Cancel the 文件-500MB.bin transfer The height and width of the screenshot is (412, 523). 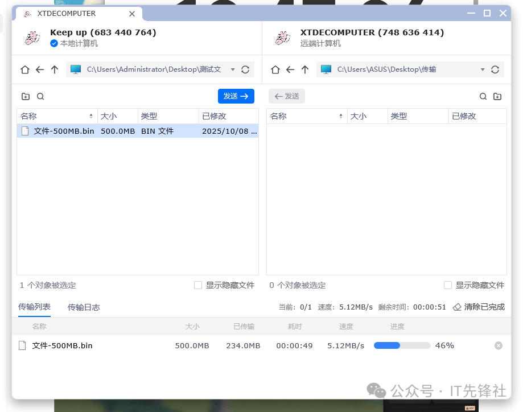pos(499,345)
